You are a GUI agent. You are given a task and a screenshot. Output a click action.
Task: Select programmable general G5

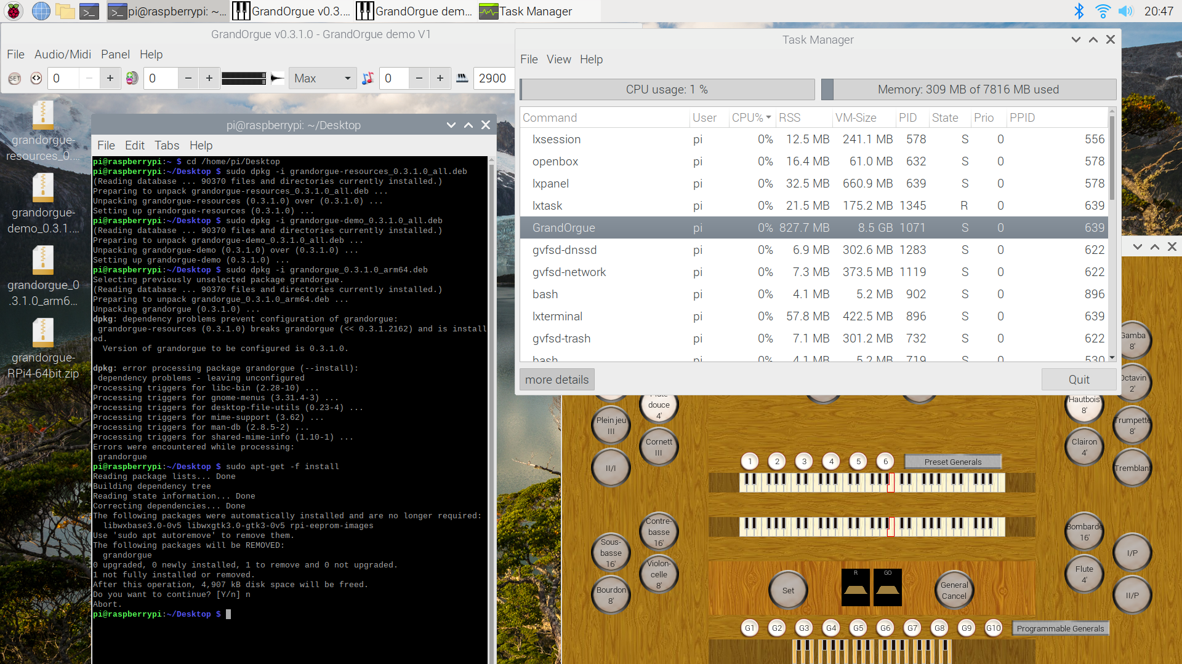858,628
